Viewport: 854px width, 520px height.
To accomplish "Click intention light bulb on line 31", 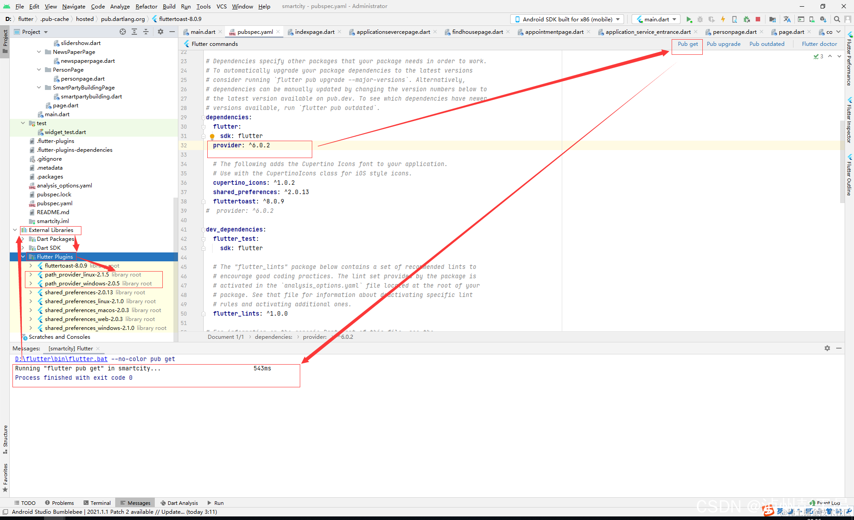I will [212, 136].
